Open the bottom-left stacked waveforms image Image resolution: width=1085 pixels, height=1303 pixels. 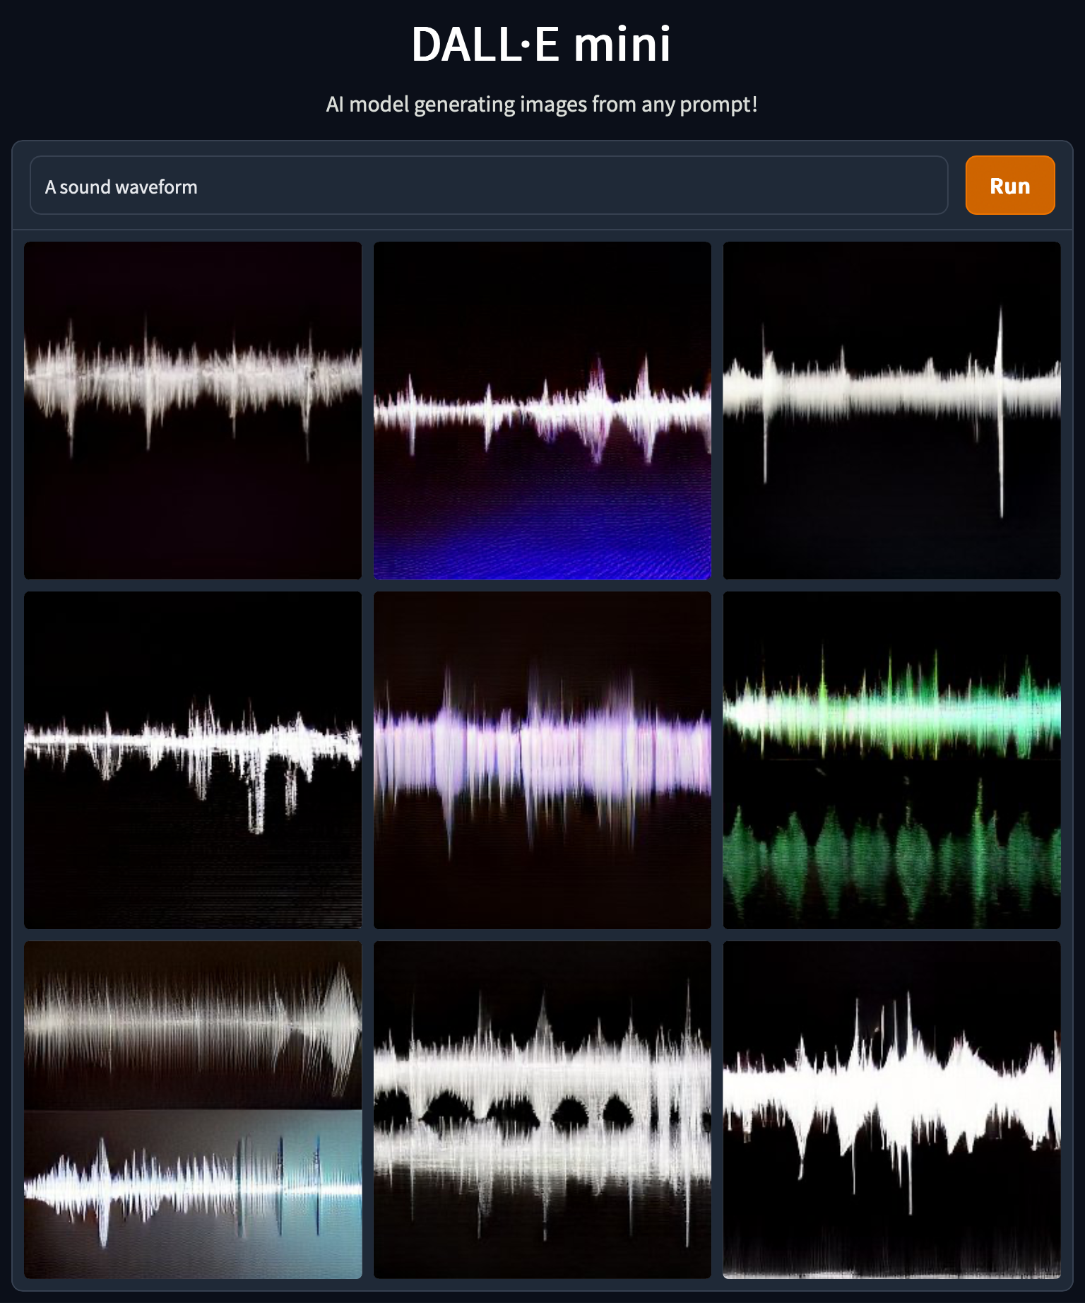[x=193, y=1109]
